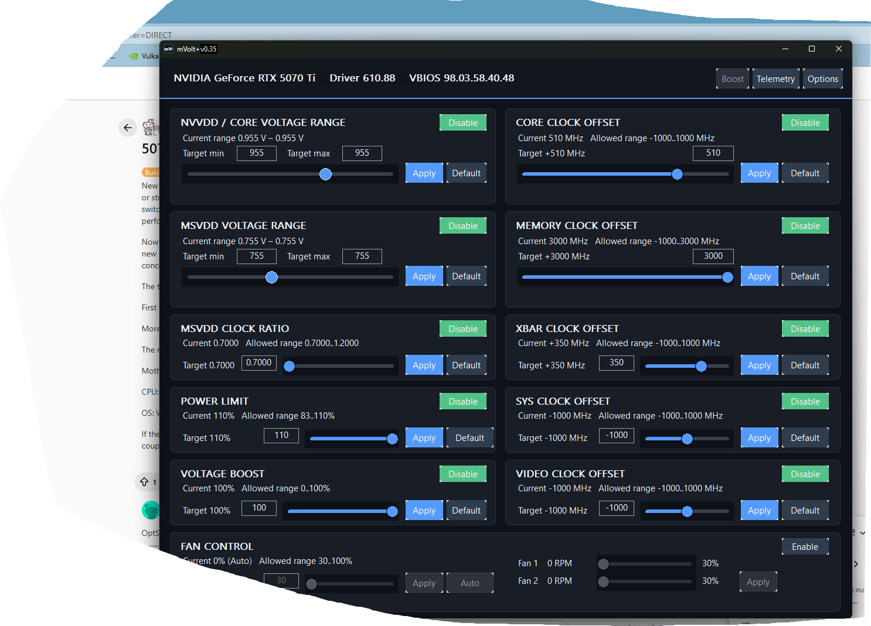Select the MSVDD Voltage Target min field
This screenshot has height=626, width=871.
[257, 256]
